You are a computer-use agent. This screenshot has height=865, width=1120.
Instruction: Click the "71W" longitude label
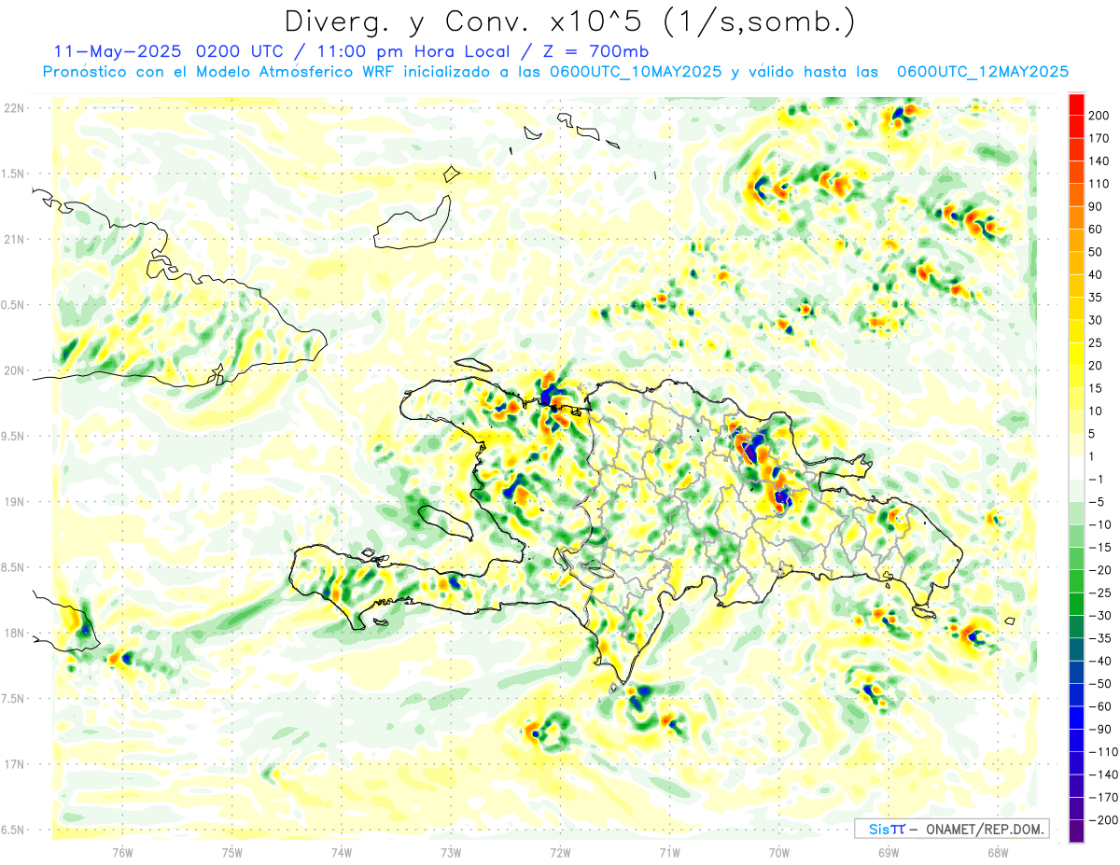(669, 852)
